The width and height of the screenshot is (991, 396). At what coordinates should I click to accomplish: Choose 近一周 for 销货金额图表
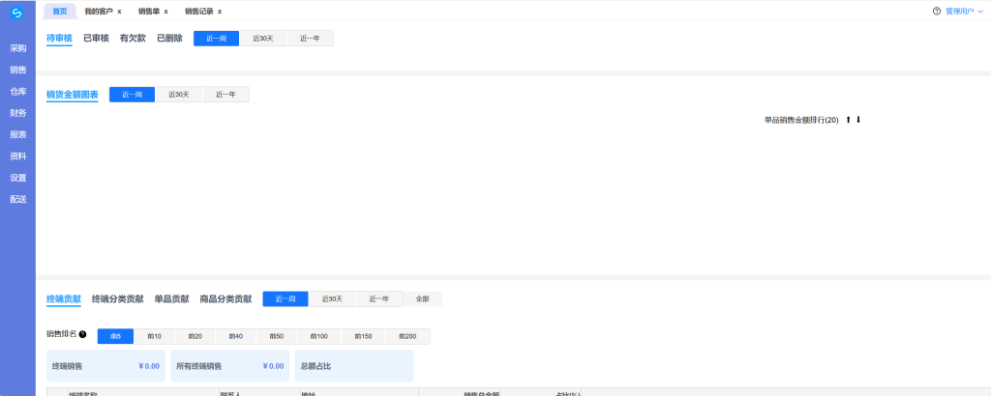coord(132,95)
